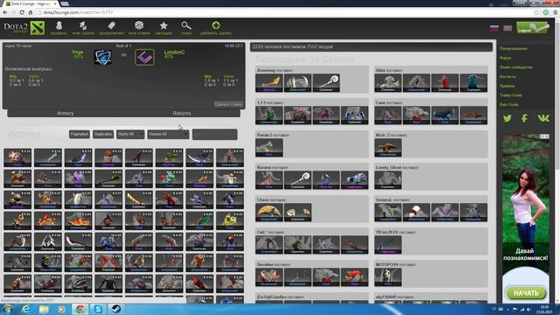Open the Правила link in sidebar
Screen dimensions: 560x315
(x=507, y=86)
